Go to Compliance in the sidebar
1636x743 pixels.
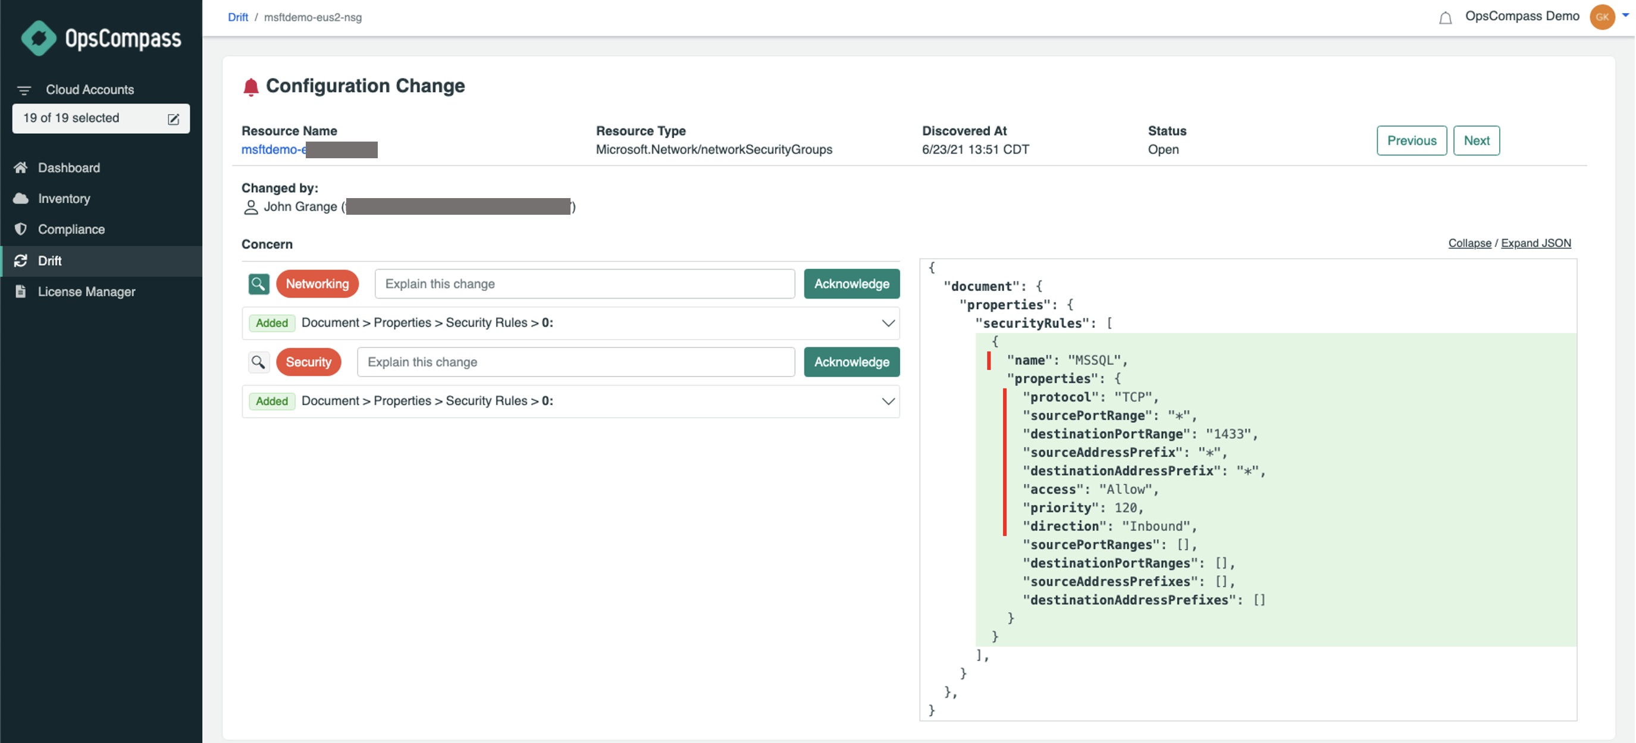click(71, 229)
